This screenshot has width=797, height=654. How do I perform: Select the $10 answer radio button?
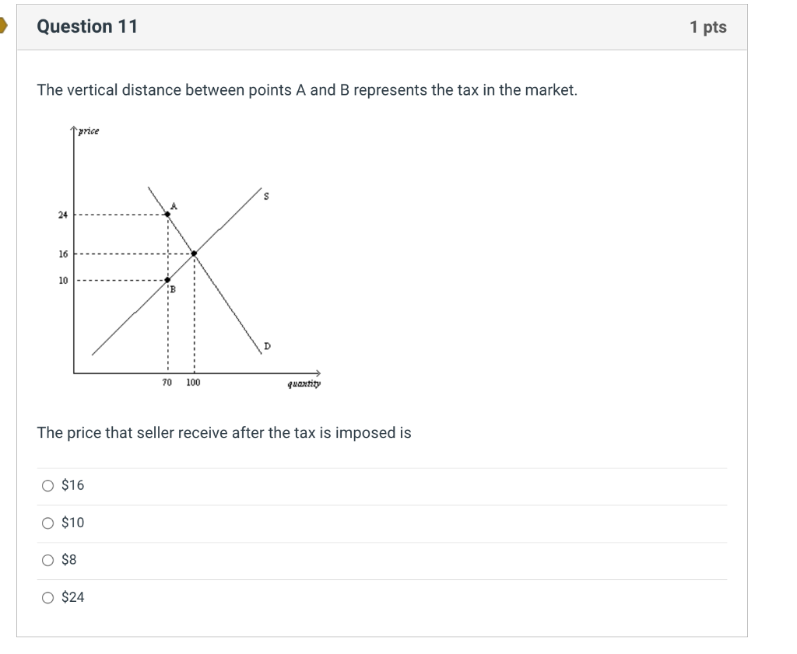pyautogui.click(x=49, y=523)
